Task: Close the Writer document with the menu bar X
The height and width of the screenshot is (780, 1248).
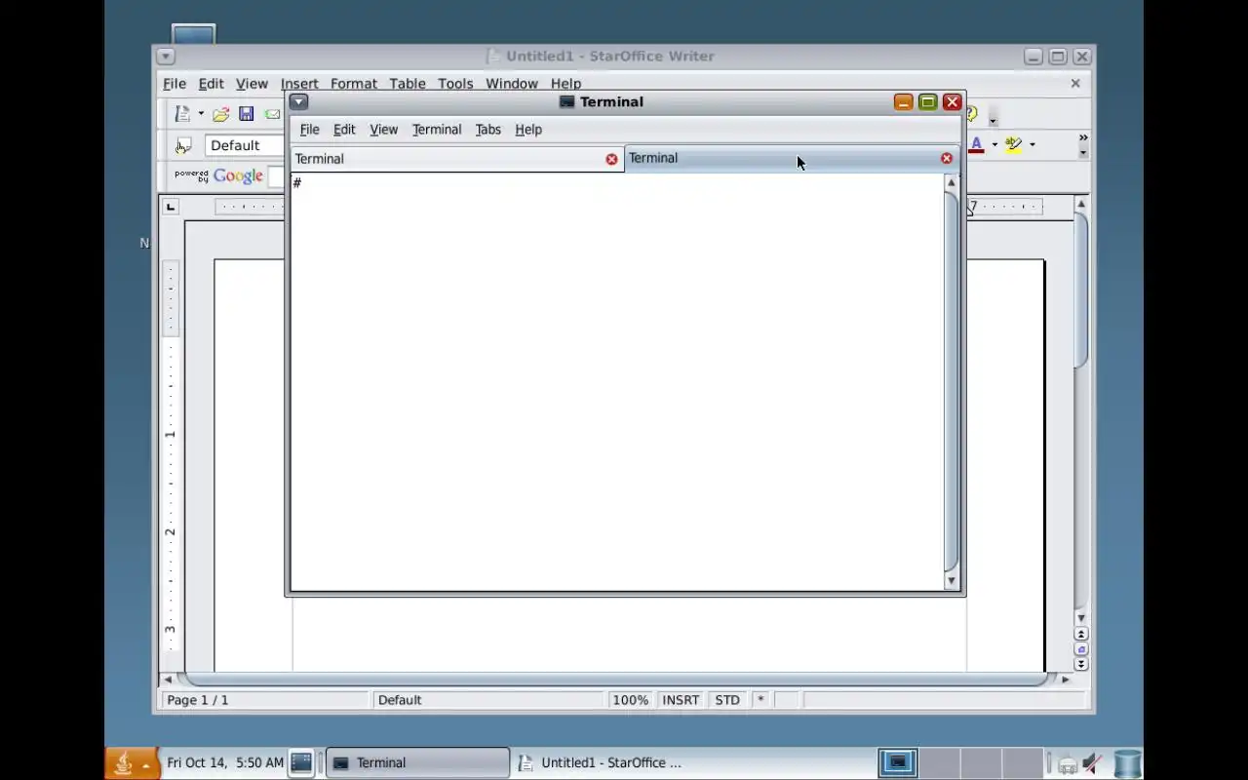Action: pyautogui.click(x=1075, y=83)
